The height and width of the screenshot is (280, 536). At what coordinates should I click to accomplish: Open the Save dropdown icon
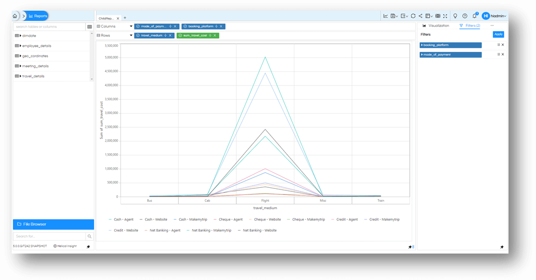(x=394, y=16)
